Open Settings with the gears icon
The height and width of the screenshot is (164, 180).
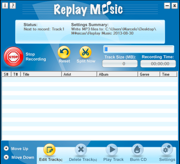(x=167, y=149)
